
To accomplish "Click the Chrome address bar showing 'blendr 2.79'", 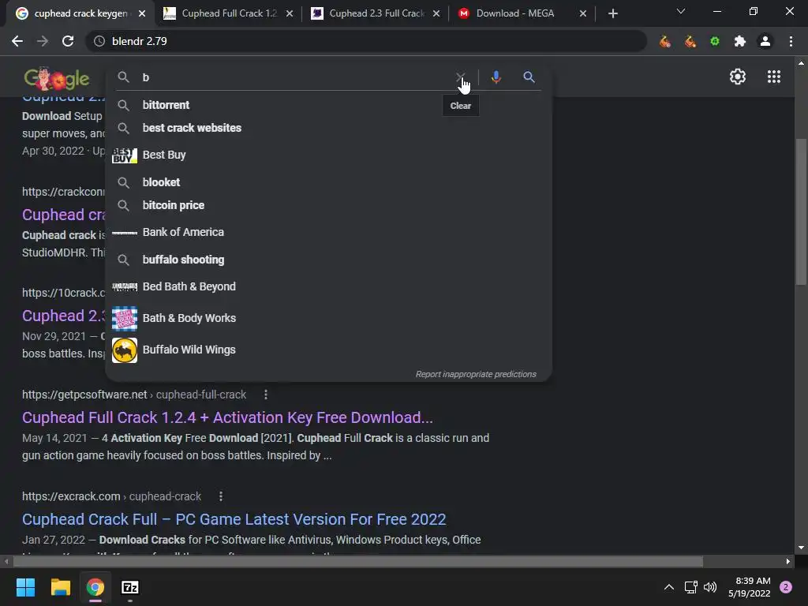I will click(366, 41).
